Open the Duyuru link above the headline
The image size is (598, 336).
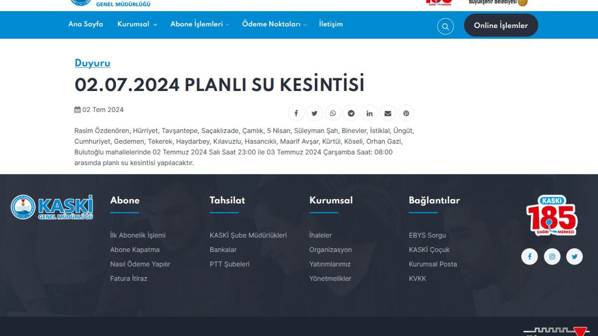pyautogui.click(x=92, y=63)
